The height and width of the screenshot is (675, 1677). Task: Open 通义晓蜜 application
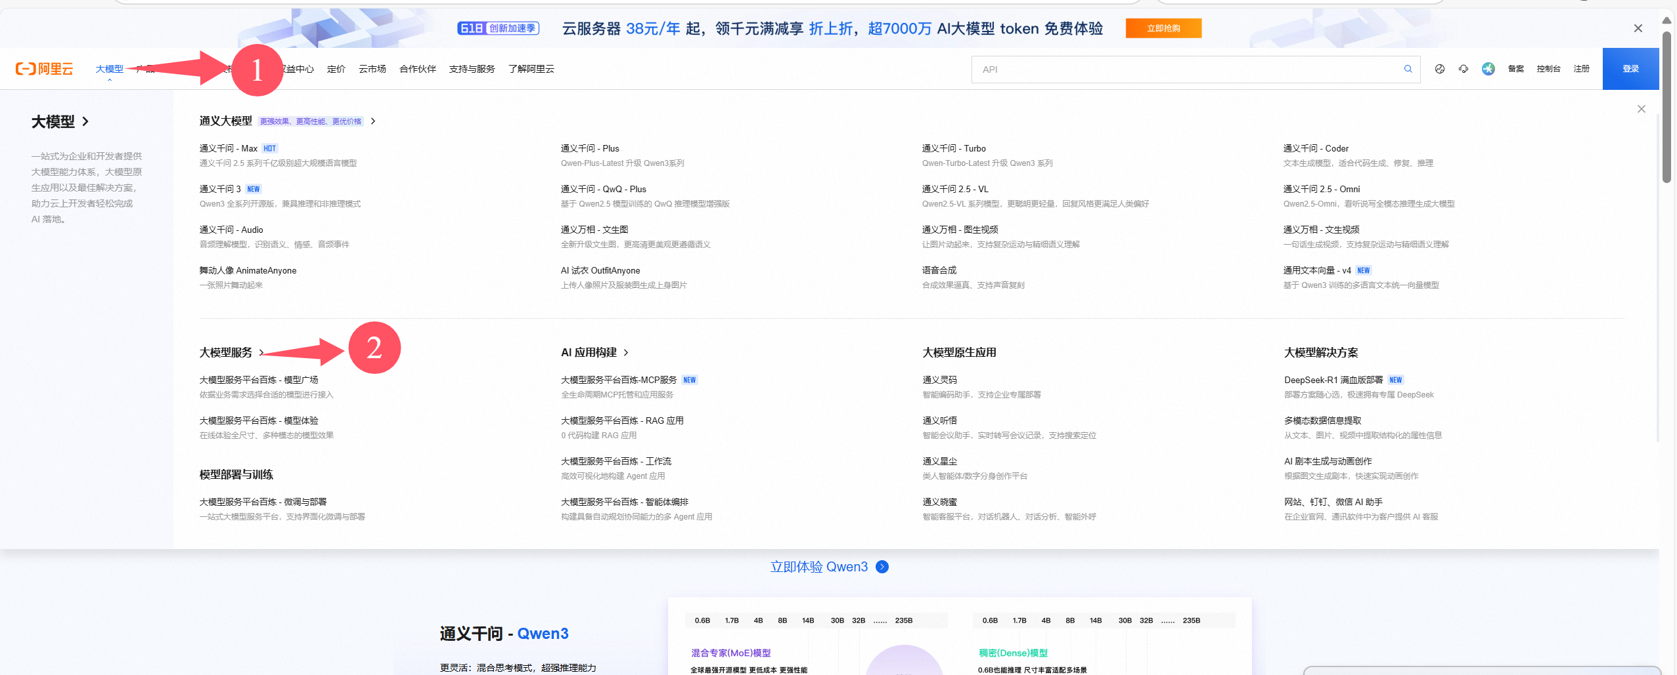(940, 502)
